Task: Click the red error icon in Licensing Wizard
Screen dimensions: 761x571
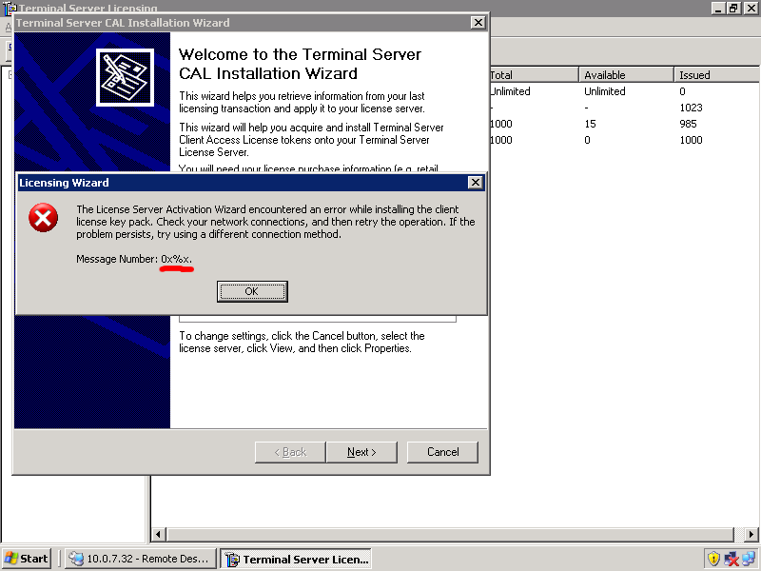Action: click(x=43, y=218)
